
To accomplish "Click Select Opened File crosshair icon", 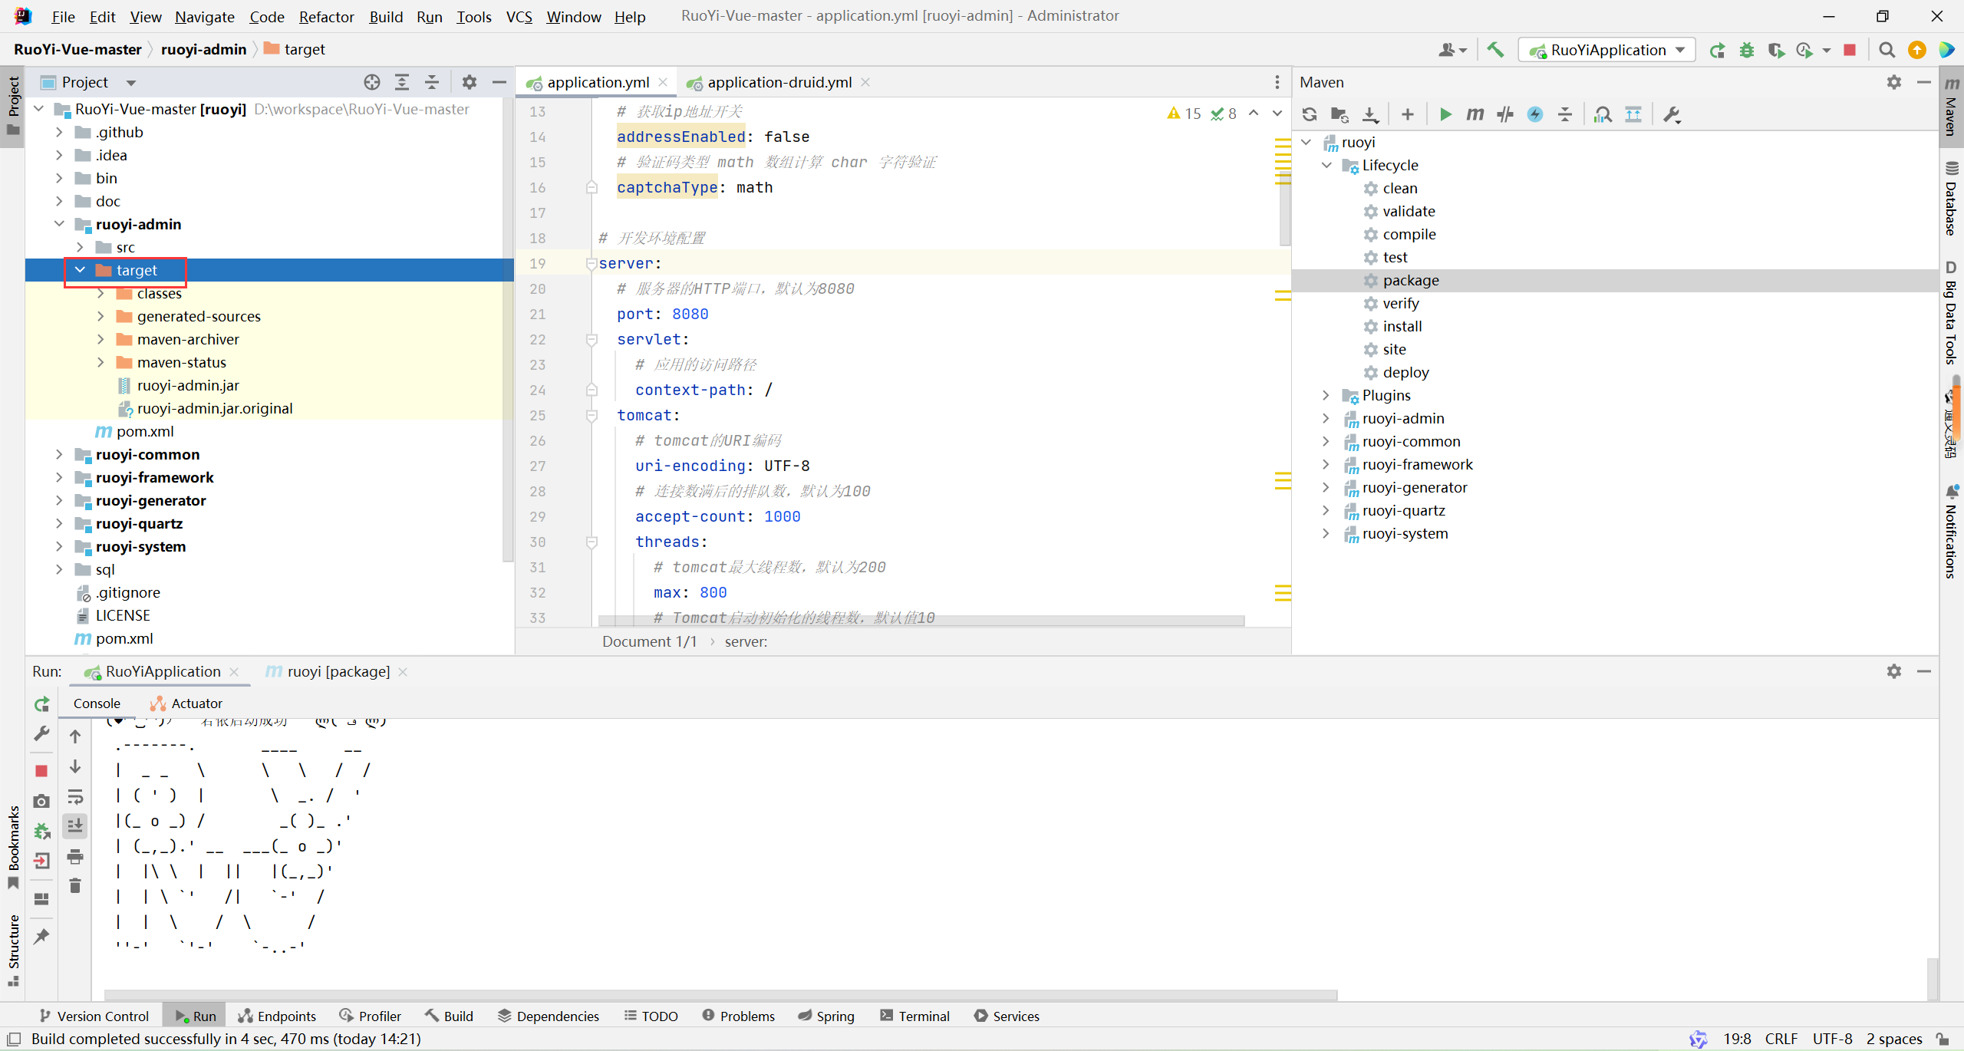I will (372, 82).
